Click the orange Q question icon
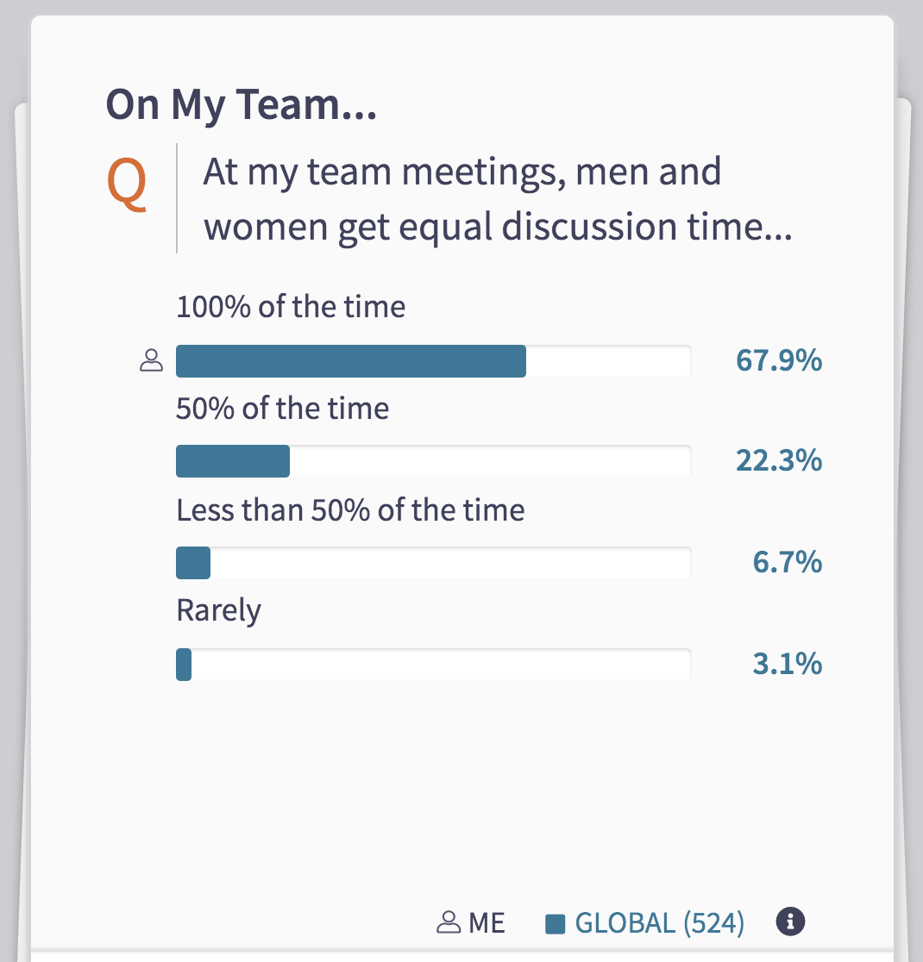This screenshot has height=962, width=923. coord(127,184)
